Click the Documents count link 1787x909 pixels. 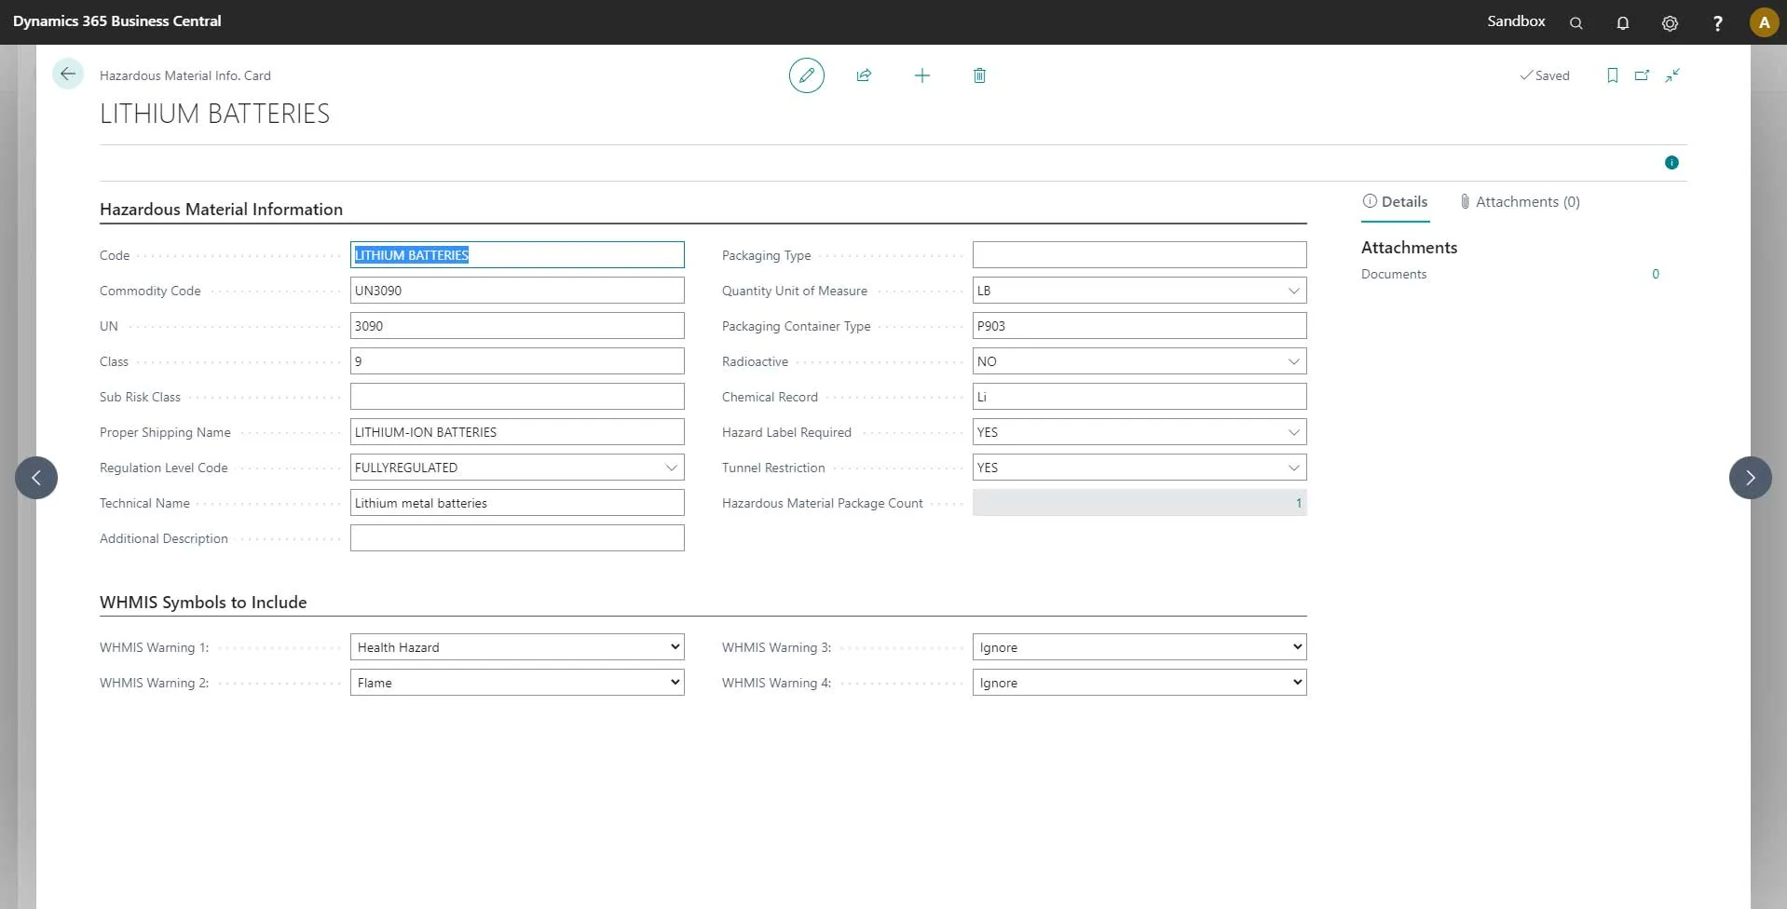[x=1655, y=274]
